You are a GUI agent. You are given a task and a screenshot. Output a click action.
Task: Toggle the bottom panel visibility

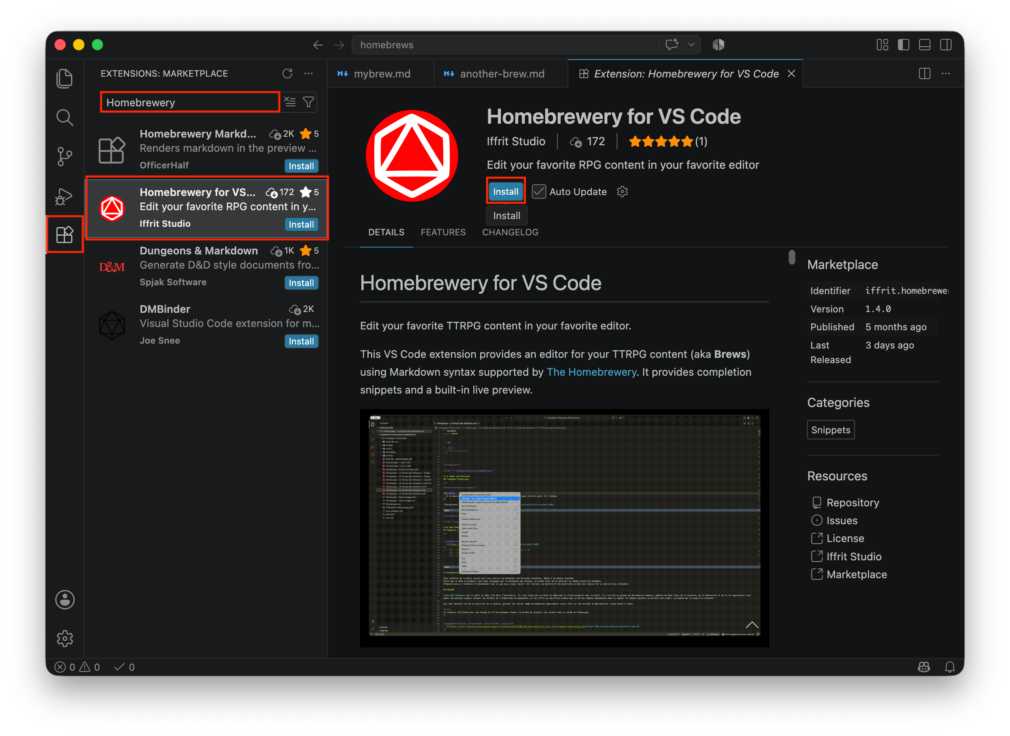[x=925, y=45]
